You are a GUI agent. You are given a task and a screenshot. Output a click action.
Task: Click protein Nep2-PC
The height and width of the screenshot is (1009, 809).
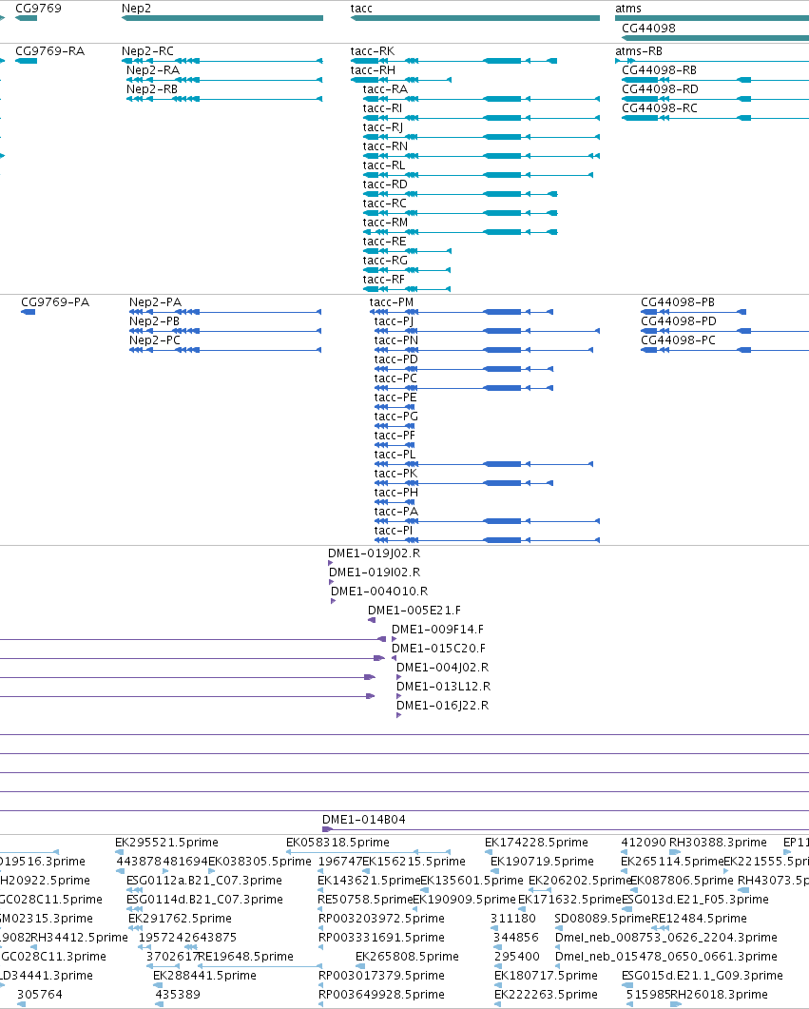155,340
